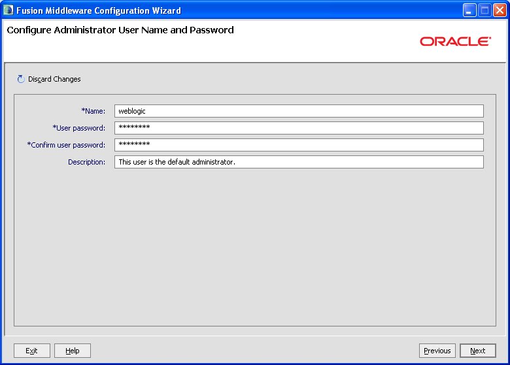This screenshot has width=510, height=365.
Task: Click the 'Fusion Middleware Configuration Wizard' title text
Action: click(99, 10)
